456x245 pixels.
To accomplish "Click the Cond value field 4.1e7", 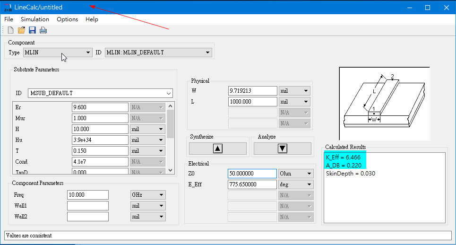I will [x=100, y=161].
